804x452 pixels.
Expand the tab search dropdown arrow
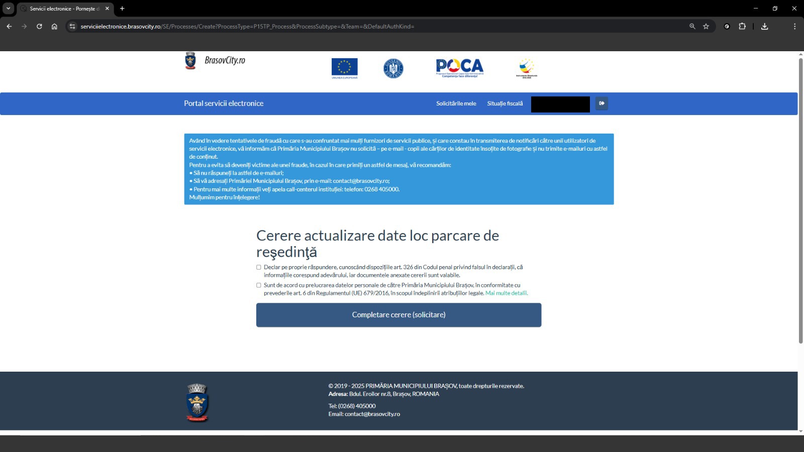tap(8, 9)
